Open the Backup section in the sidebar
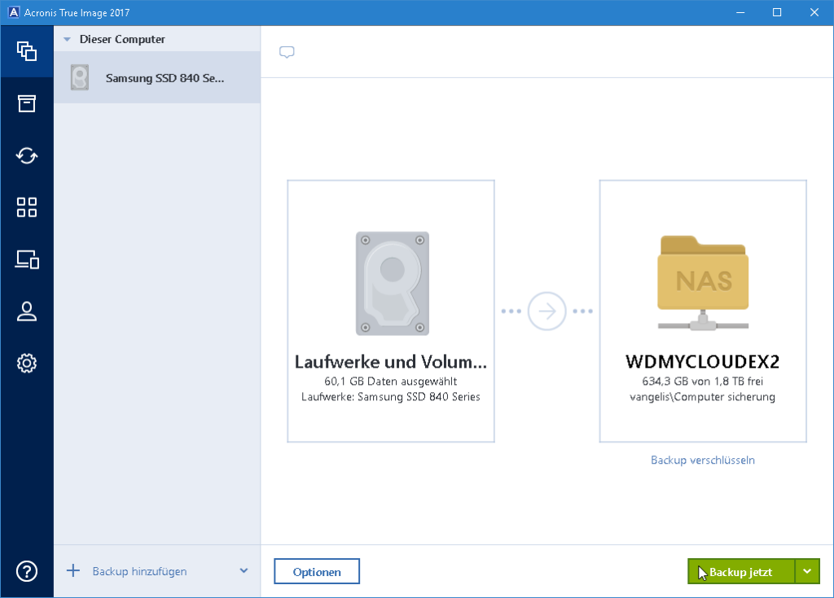The image size is (834, 598). 27,51
